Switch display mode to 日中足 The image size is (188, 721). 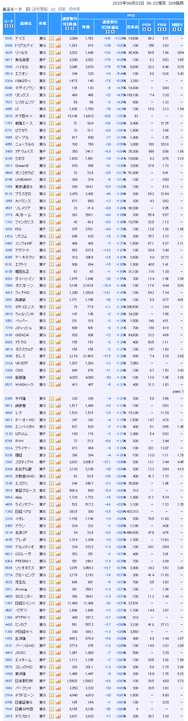pyautogui.click(x=74, y=9)
